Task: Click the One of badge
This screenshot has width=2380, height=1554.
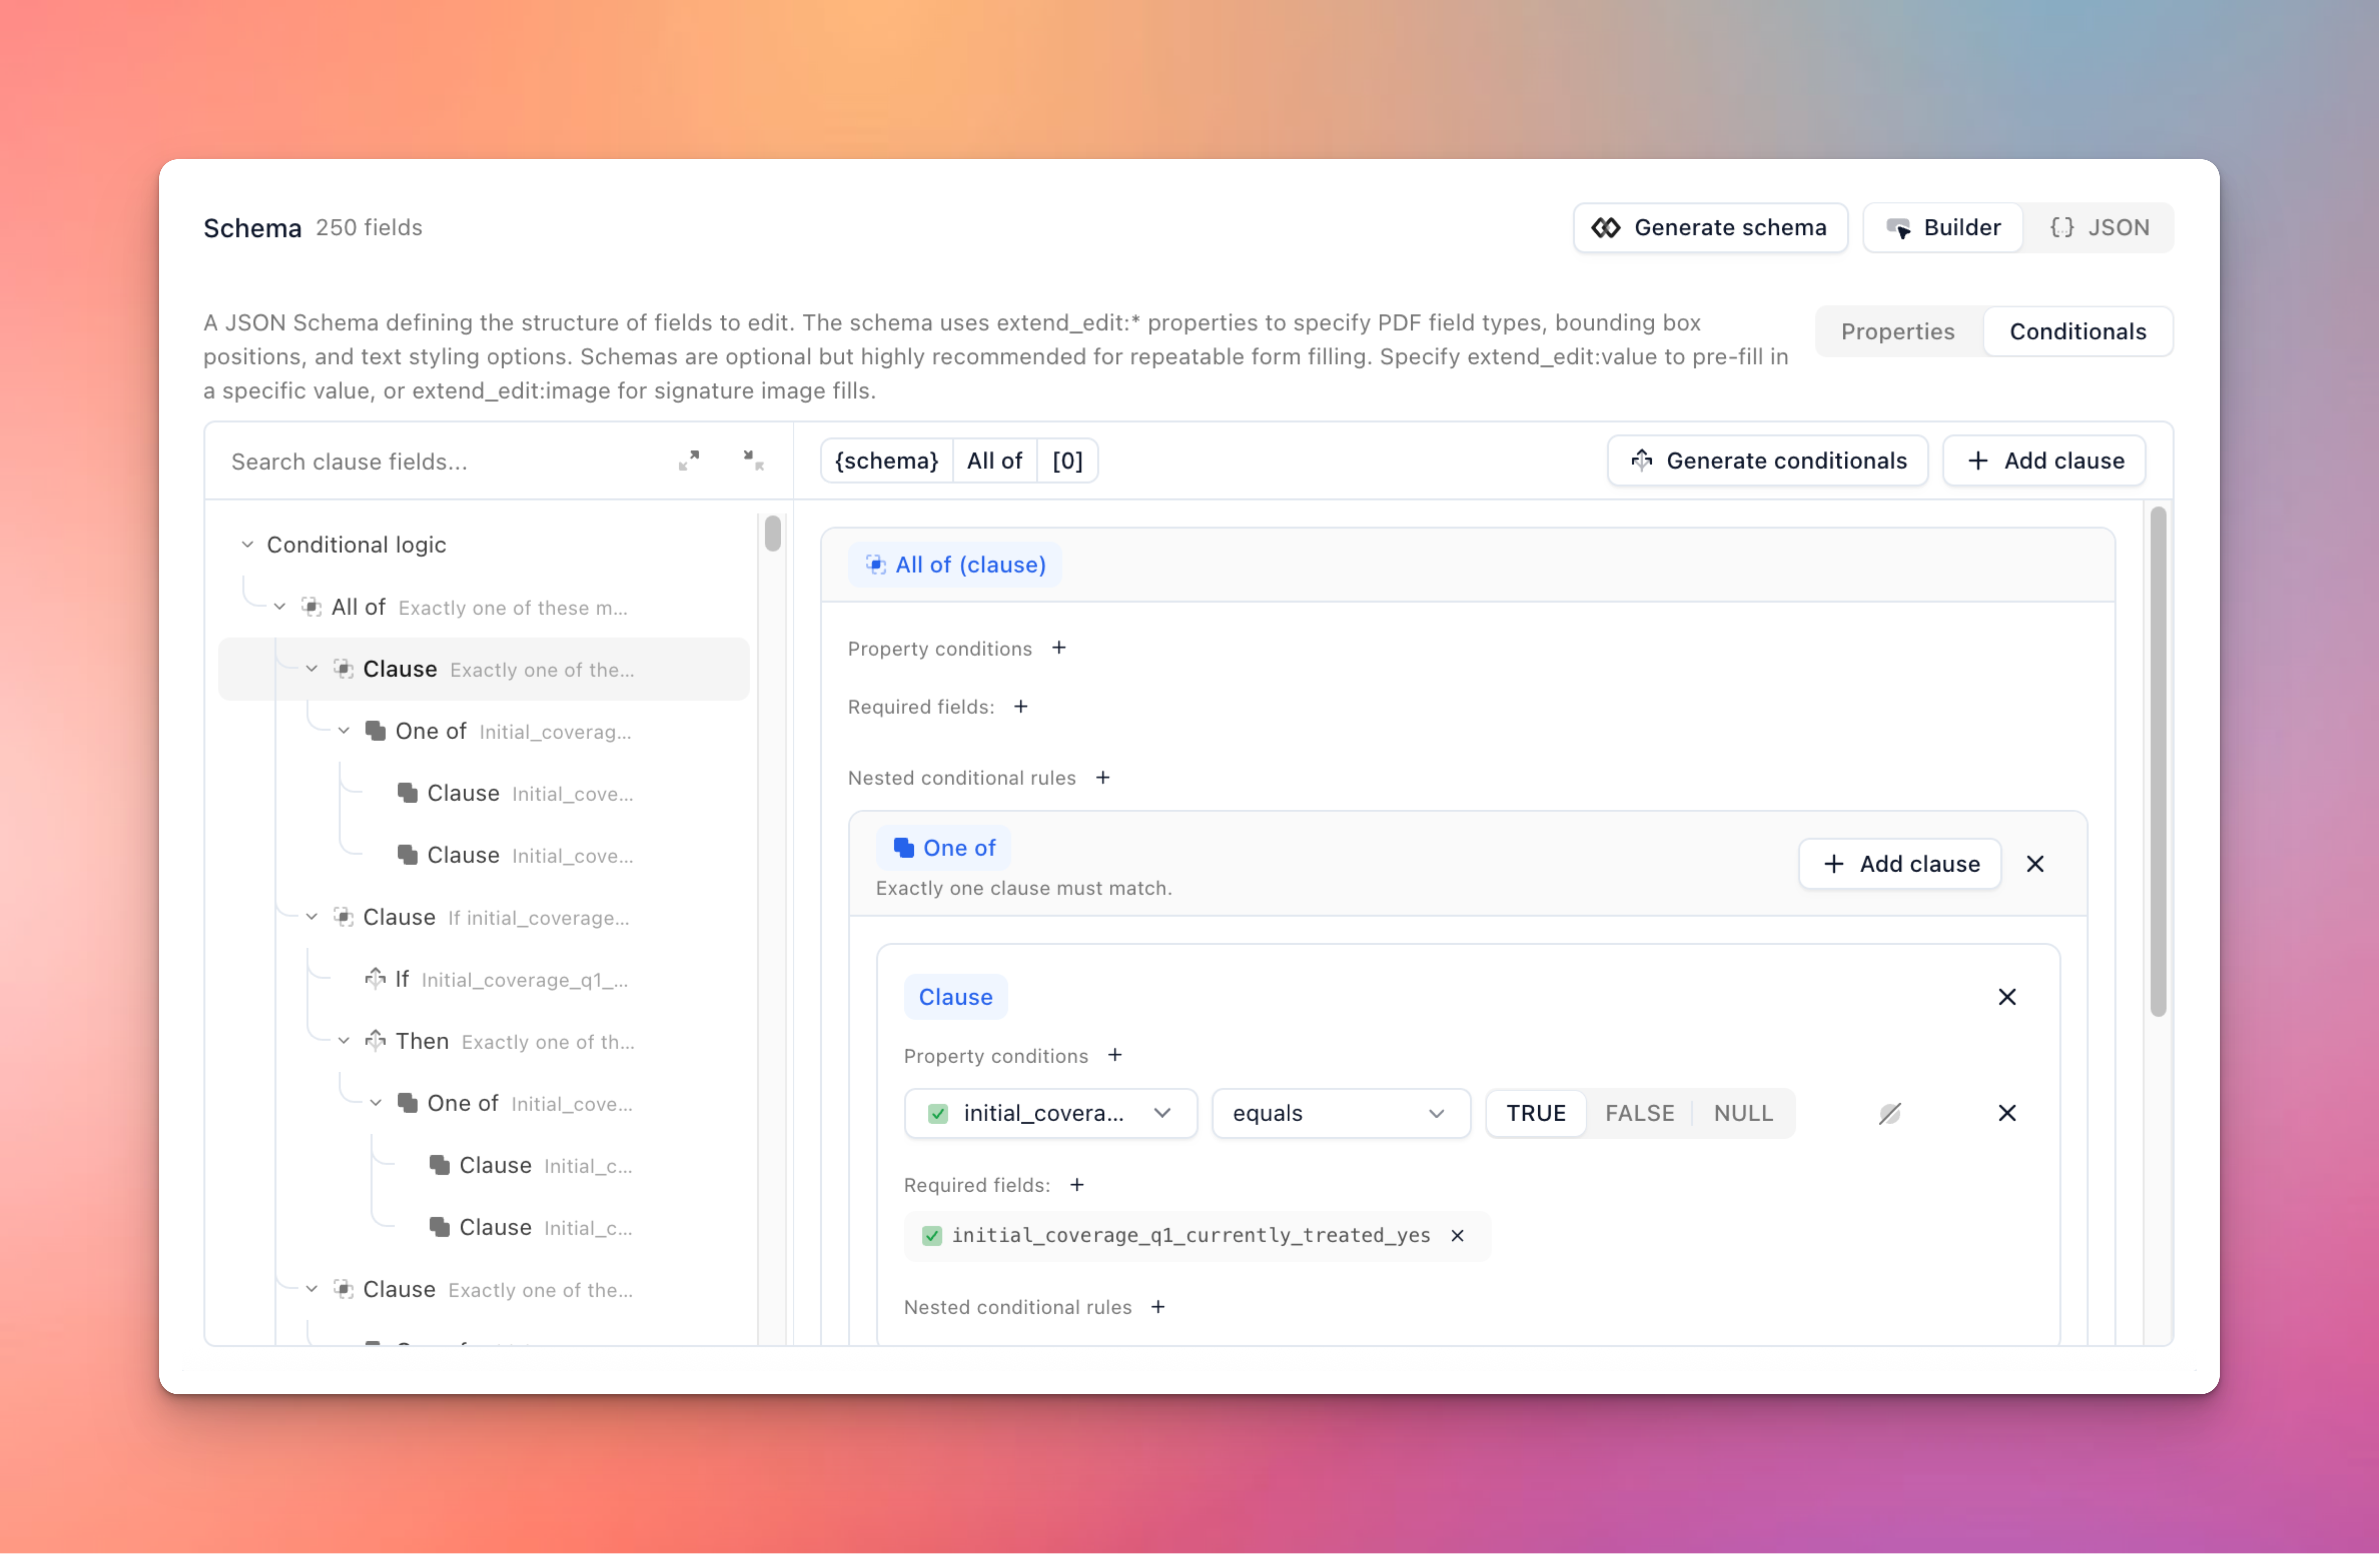Action: pos(944,848)
